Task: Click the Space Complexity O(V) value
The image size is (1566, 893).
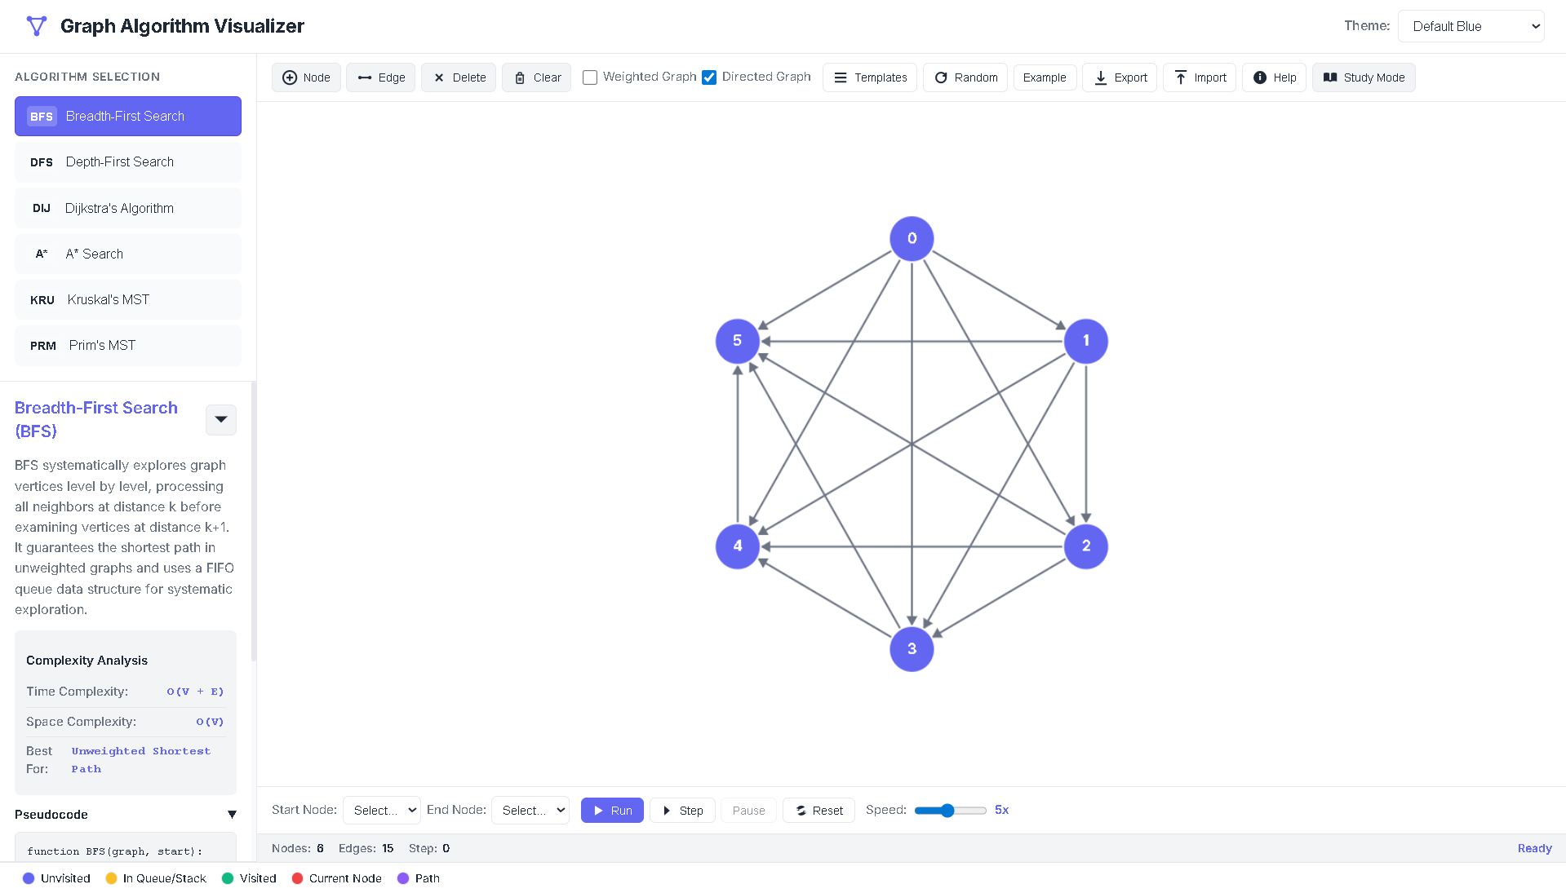Action: [210, 722]
